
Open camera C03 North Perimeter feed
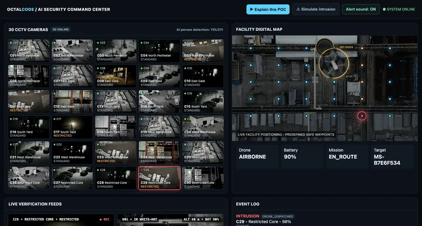coord(116,51)
